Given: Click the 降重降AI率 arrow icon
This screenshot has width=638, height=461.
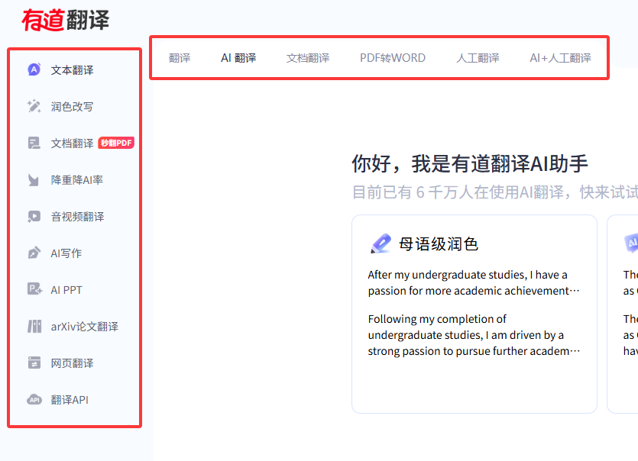Looking at the screenshot, I should (34, 179).
